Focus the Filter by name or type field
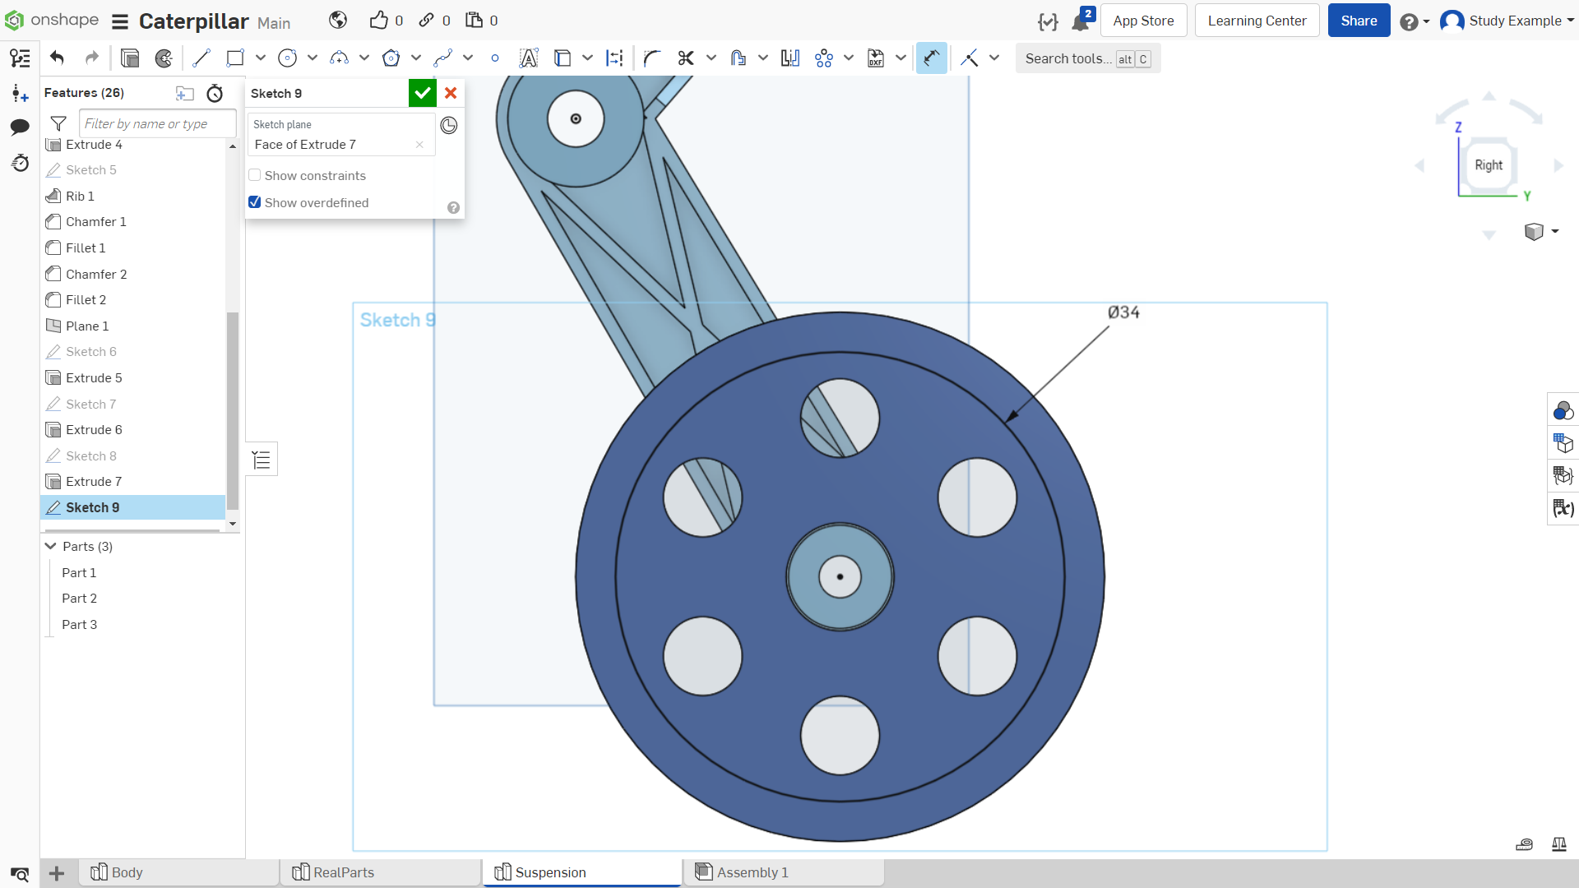Screen dimensions: 1579x888 click(x=158, y=123)
